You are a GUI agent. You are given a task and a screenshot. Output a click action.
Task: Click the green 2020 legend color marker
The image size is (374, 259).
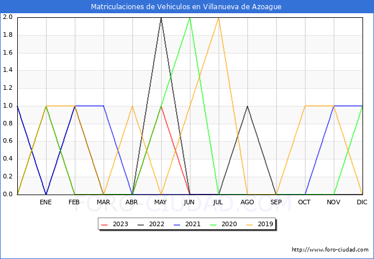(x=213, y=224)
